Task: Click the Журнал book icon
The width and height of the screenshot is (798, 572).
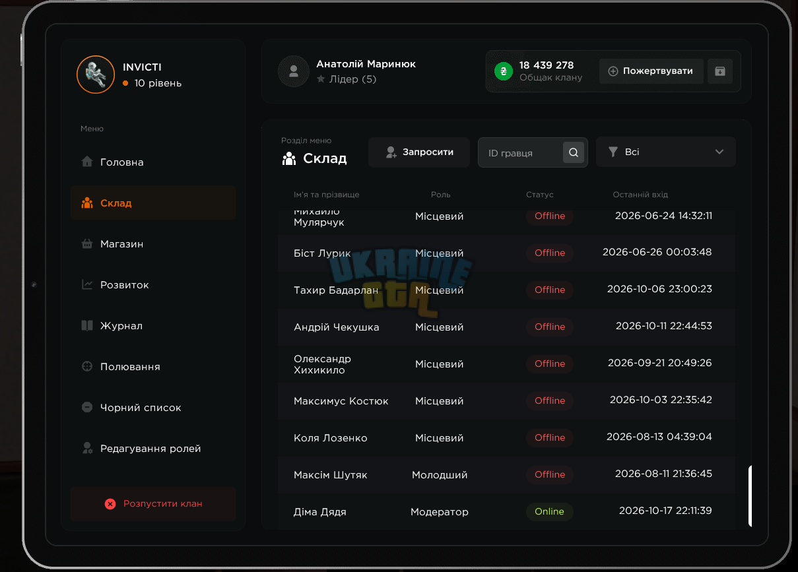Action: pyautogui.click(x=86, y=325)
